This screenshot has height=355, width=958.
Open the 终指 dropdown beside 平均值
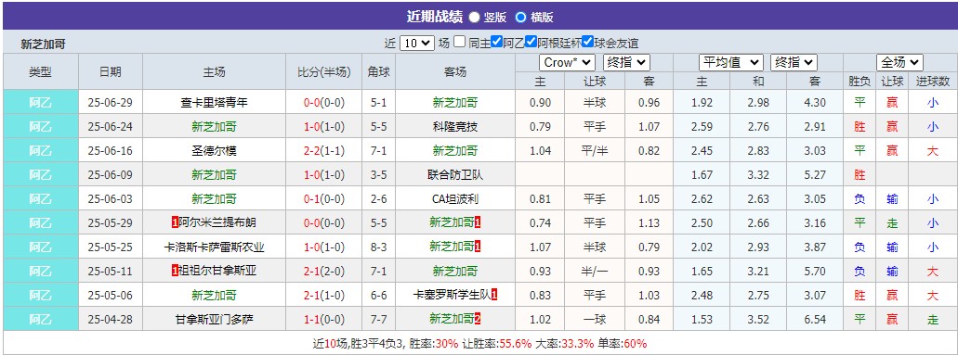tap(793, 63)
